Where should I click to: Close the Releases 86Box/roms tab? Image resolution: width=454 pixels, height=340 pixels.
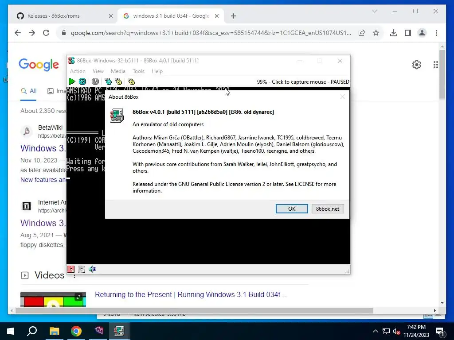(110, 16)
